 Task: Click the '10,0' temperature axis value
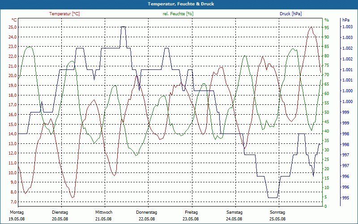coord(13,172)
